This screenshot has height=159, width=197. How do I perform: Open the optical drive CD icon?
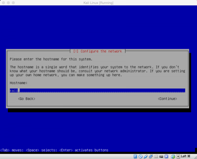[141, 156]
